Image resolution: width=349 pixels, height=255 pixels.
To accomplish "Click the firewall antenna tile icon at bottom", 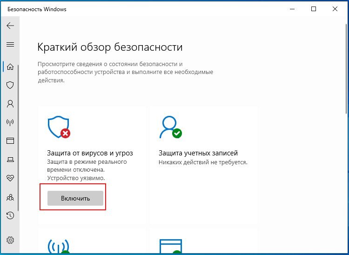I will (59, 247).
